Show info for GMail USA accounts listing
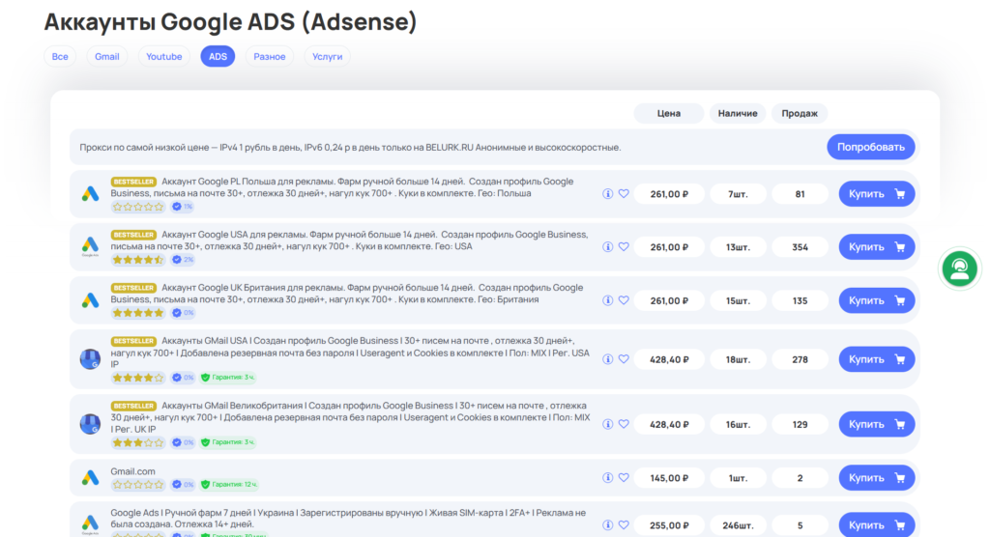990x537 pixels. tap(607, 359)
